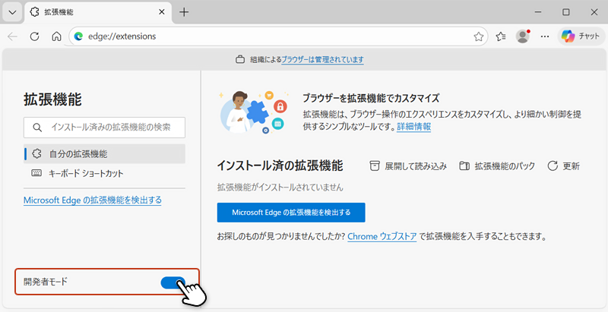The width and height of the screenshot is (608, 312).
Task: Click the briefcase managed-by-organization icon
Action: [x=240, y=60]
